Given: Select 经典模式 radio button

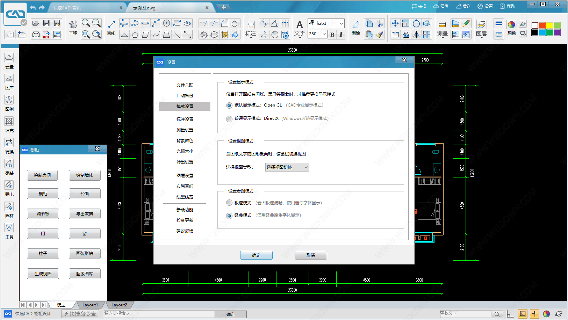Looking at the screenshot, I should [x=229, y=216].
